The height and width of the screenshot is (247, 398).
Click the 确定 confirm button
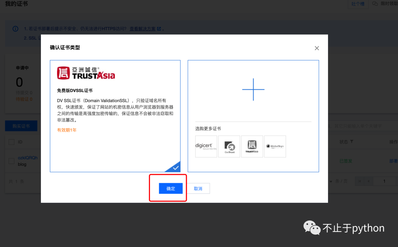pyautogui.click(x=171, y=189)
